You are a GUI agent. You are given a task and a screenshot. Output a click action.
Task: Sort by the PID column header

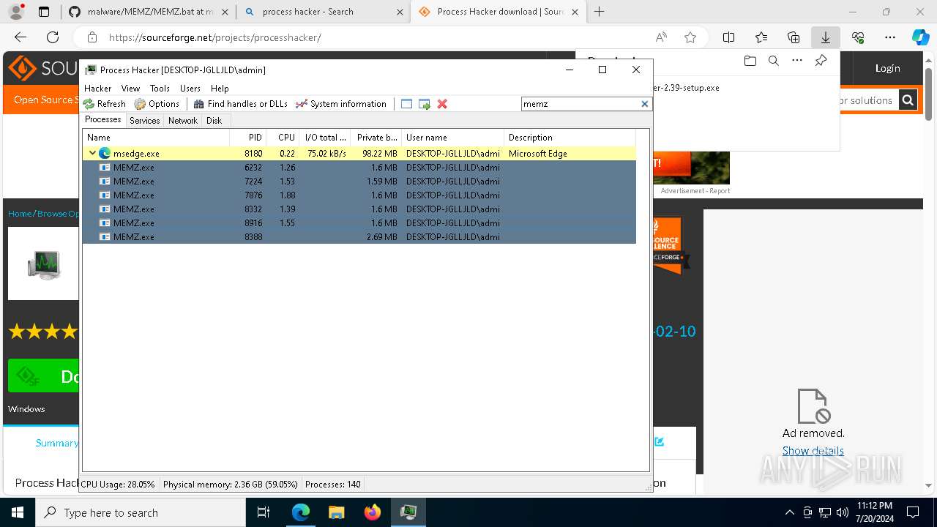(x=248, y=138)
